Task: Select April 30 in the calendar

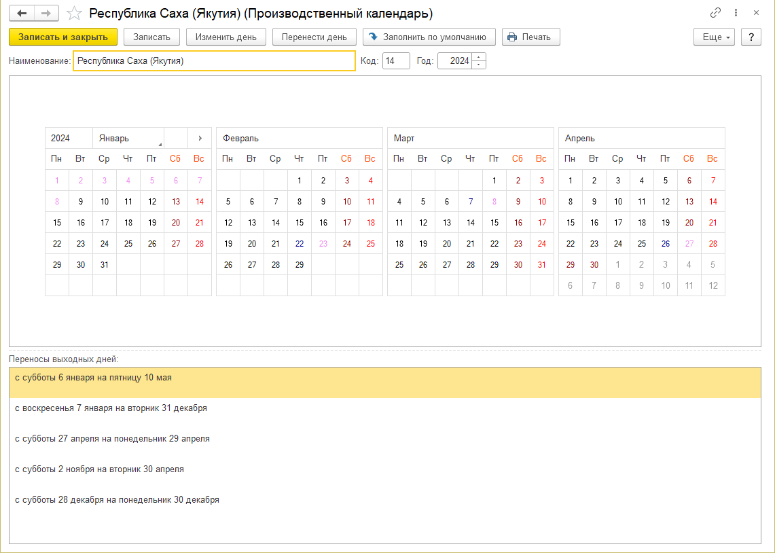Action: [x=594, y=265]
